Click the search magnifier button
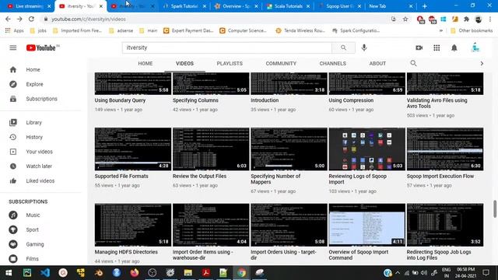 pyautogui.click(x=343, y=47)
